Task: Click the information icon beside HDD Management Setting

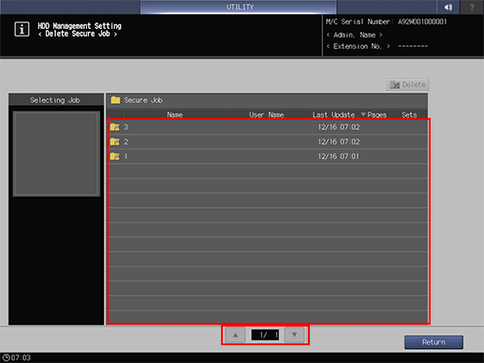Action: click(x=22, y=29)
